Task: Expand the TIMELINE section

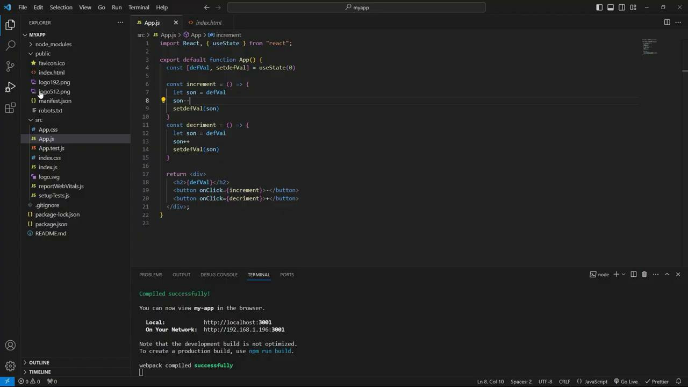Action: [x=40, y=371]
